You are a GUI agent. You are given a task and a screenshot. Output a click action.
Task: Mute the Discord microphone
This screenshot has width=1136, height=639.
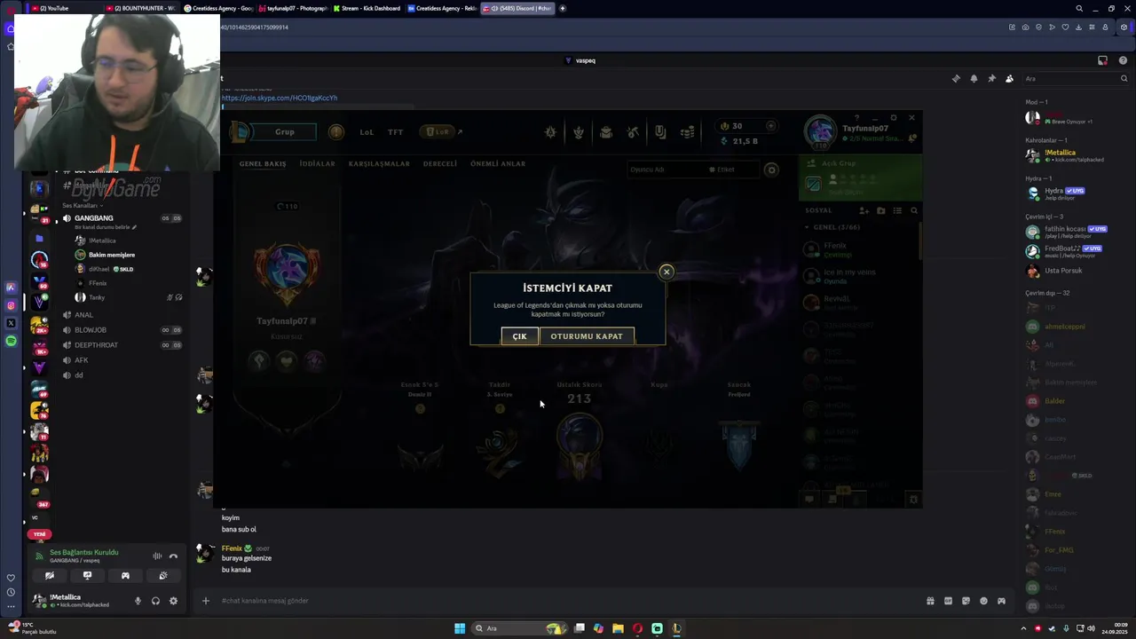tap(138, 601)
